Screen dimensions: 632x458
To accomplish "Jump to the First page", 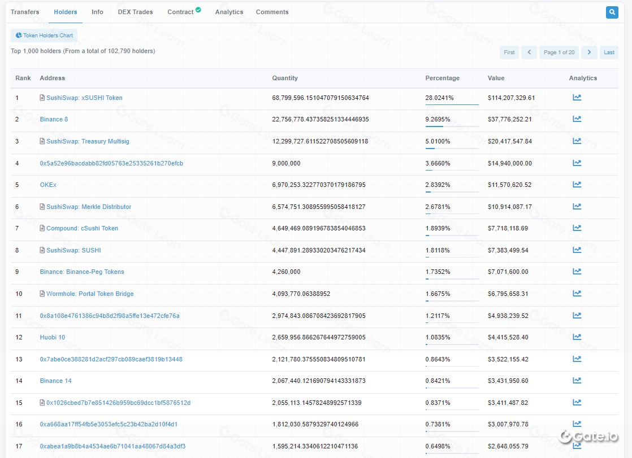I will pyautogui.click(x=509, y=53).
